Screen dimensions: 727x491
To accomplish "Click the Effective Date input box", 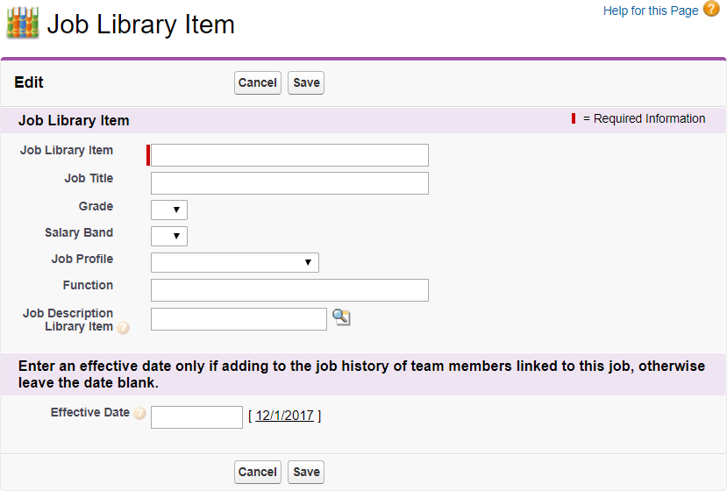I will [x=196, y=417].
